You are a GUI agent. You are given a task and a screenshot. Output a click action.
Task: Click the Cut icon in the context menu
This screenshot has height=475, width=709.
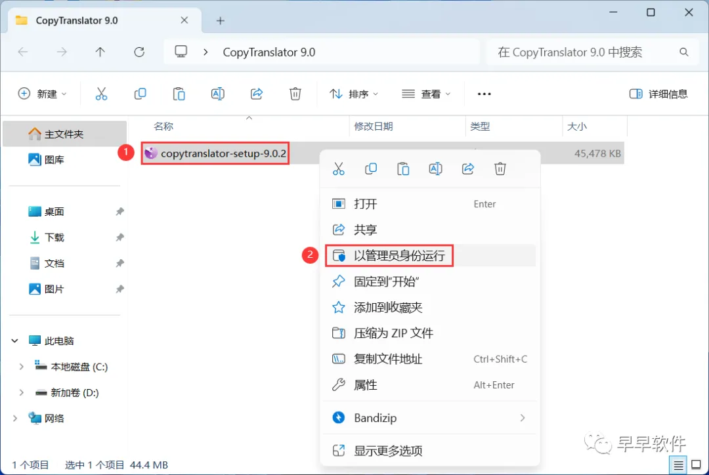339,169
